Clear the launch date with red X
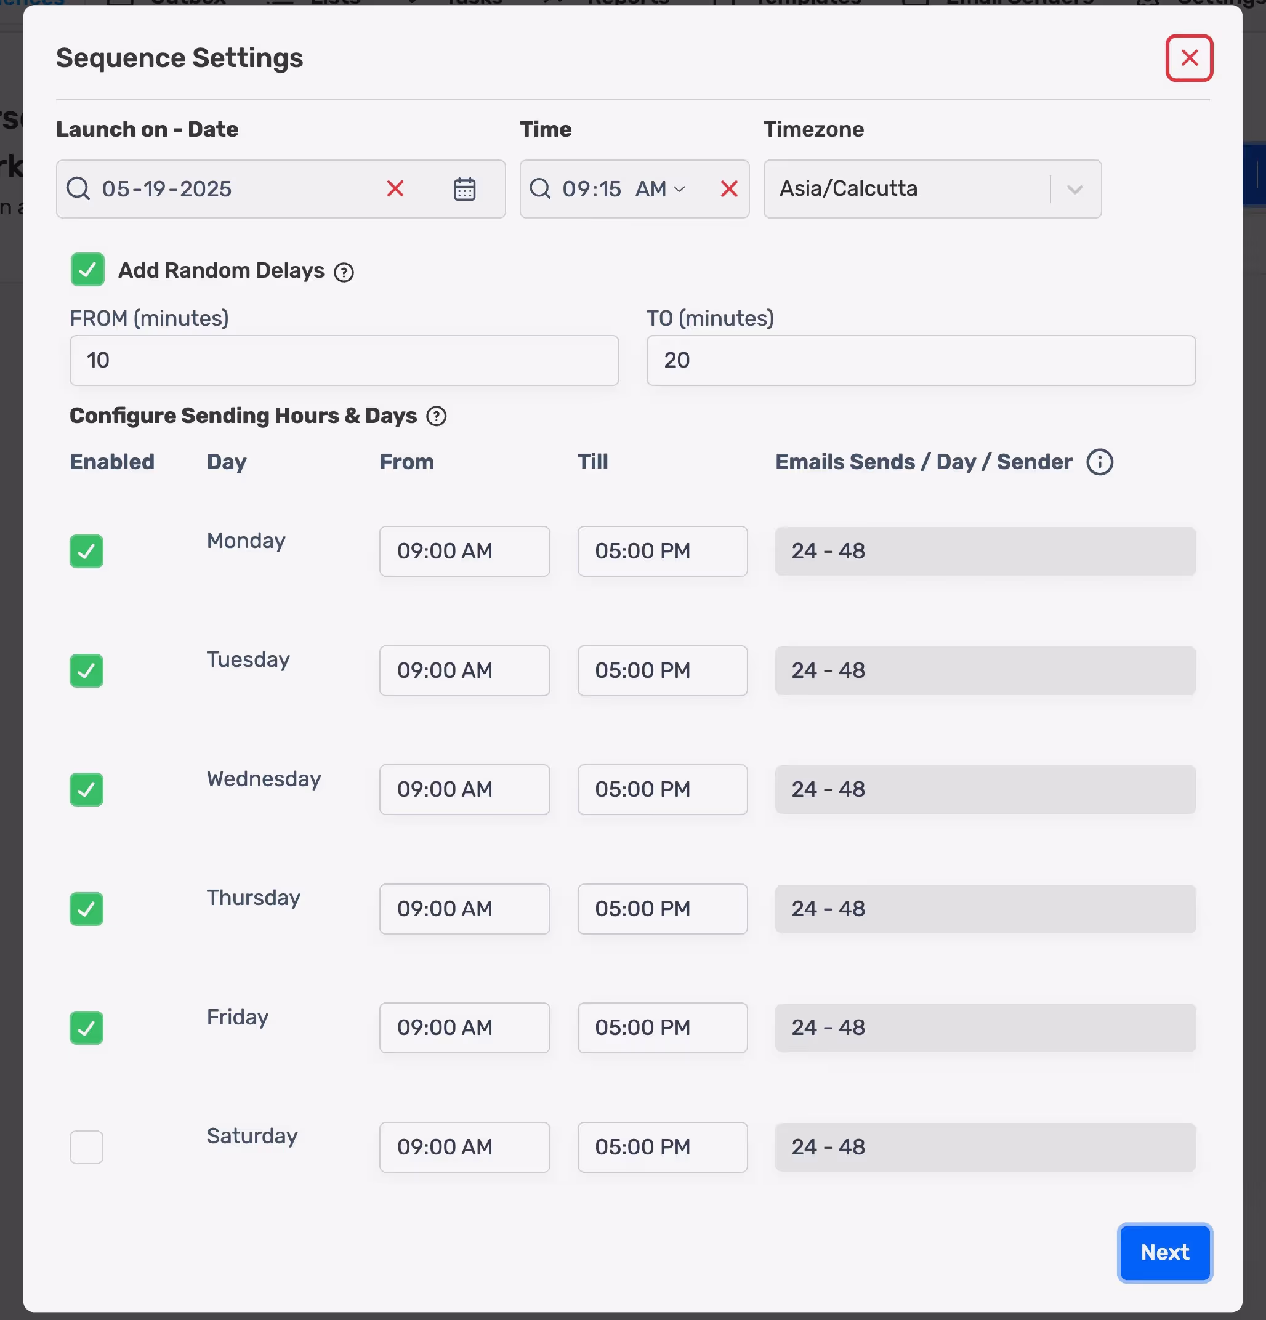Screen dimensions: 1266x1320 tap(395, 189)
